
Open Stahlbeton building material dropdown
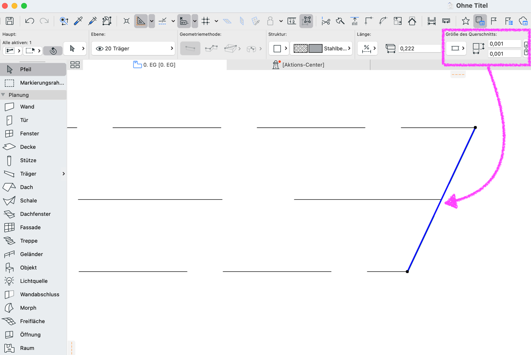coord(321,48)
